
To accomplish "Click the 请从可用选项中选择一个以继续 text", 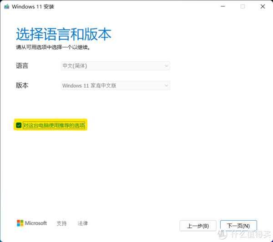I will coord(53,47).
